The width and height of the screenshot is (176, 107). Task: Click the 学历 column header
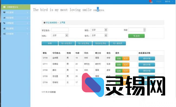86,53
